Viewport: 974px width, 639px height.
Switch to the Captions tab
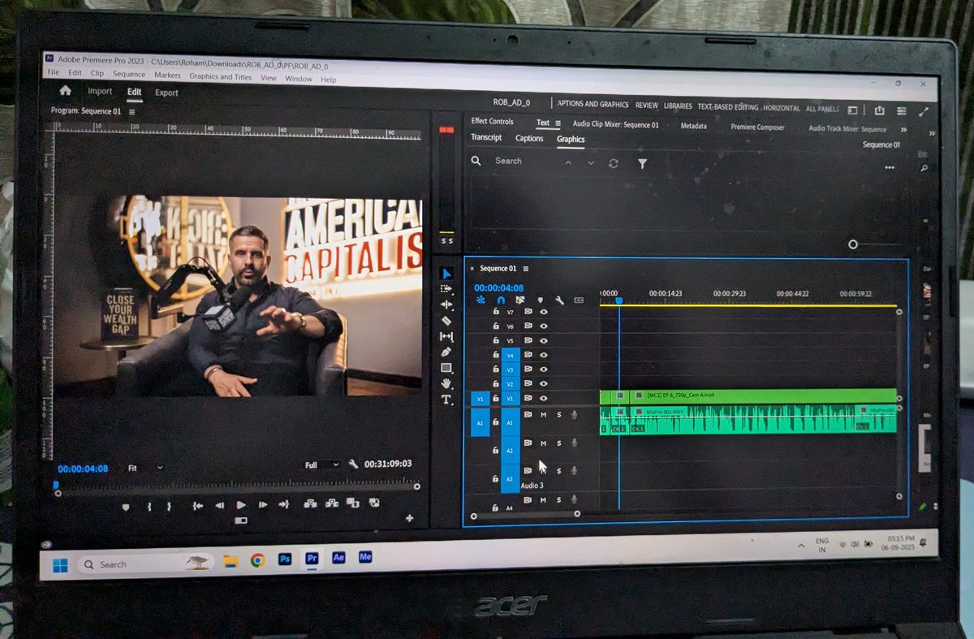pyautogui.click(x=529, y=138)
